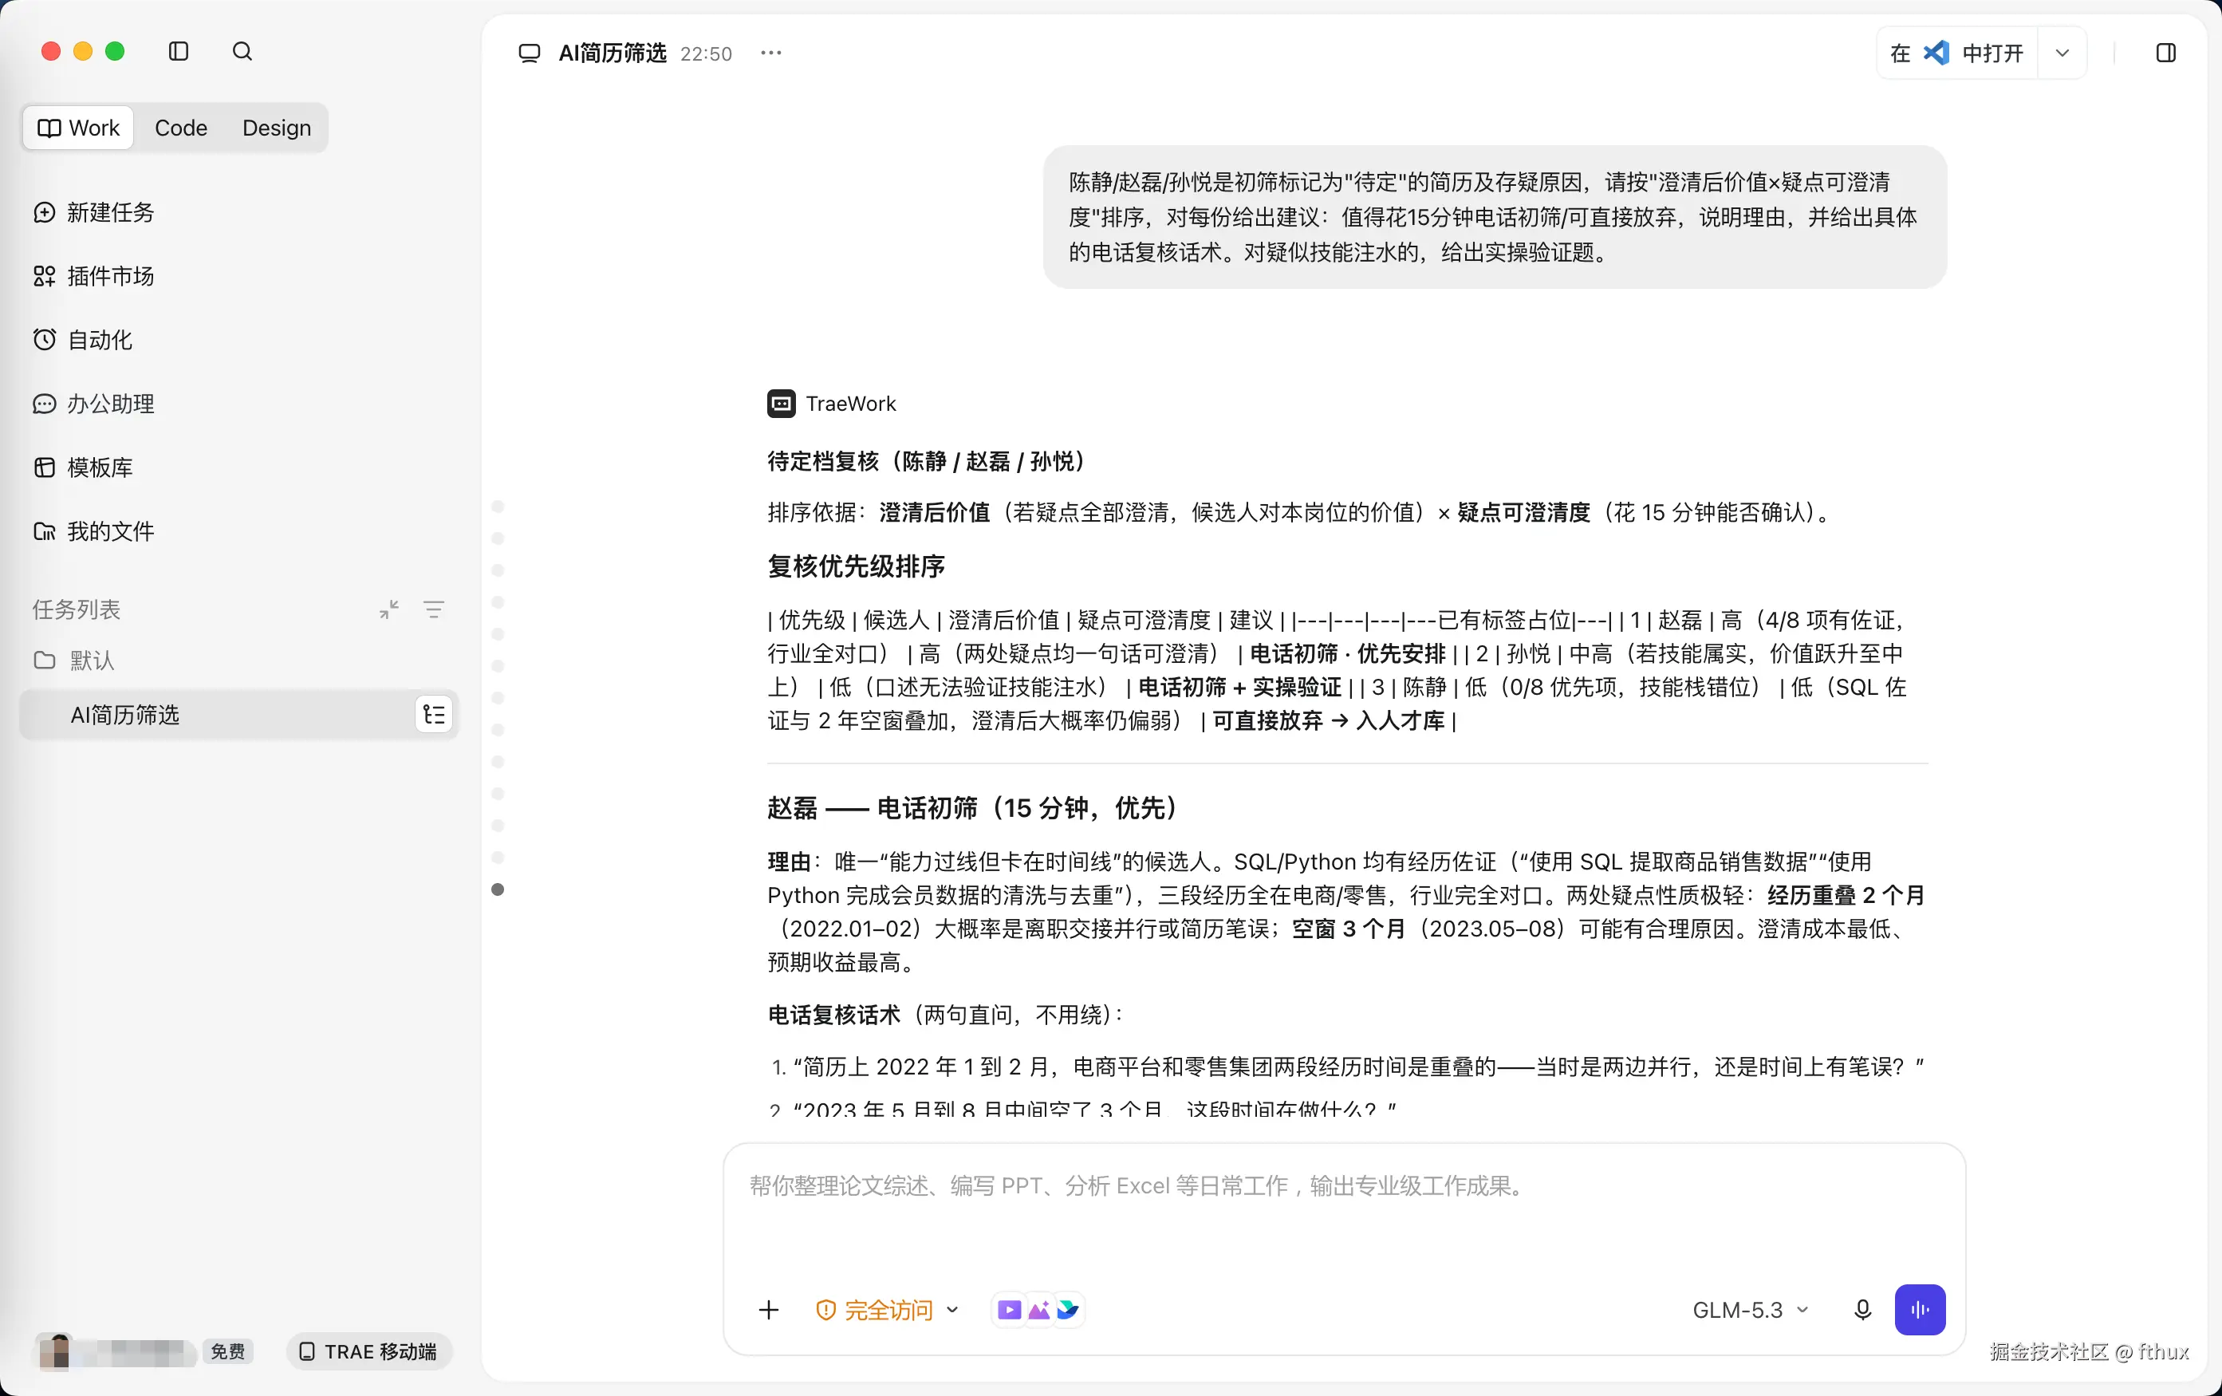This screenshot has height=1396, width=2222.
Task: Click the user's prompt message bubble
Action: click(x=1495, y=217)
